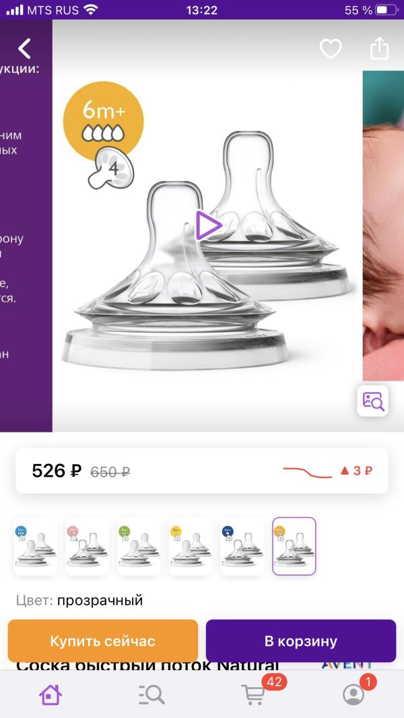
Task: Open the price history chart
Action: coord(308,471)
